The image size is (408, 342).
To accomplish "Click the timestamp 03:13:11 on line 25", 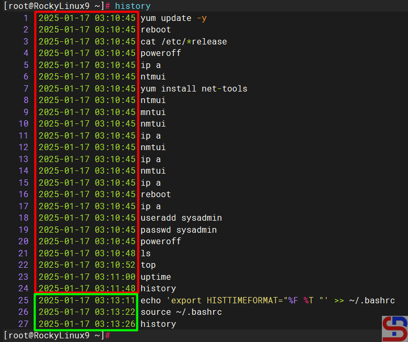I will 115,300.
